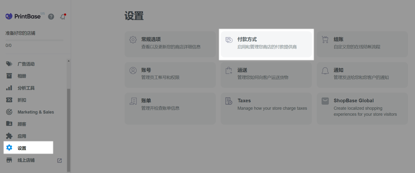This screenshot has width=415, height=173.
Task: Open the help question mark icon
Action: (x=51, y=17)
